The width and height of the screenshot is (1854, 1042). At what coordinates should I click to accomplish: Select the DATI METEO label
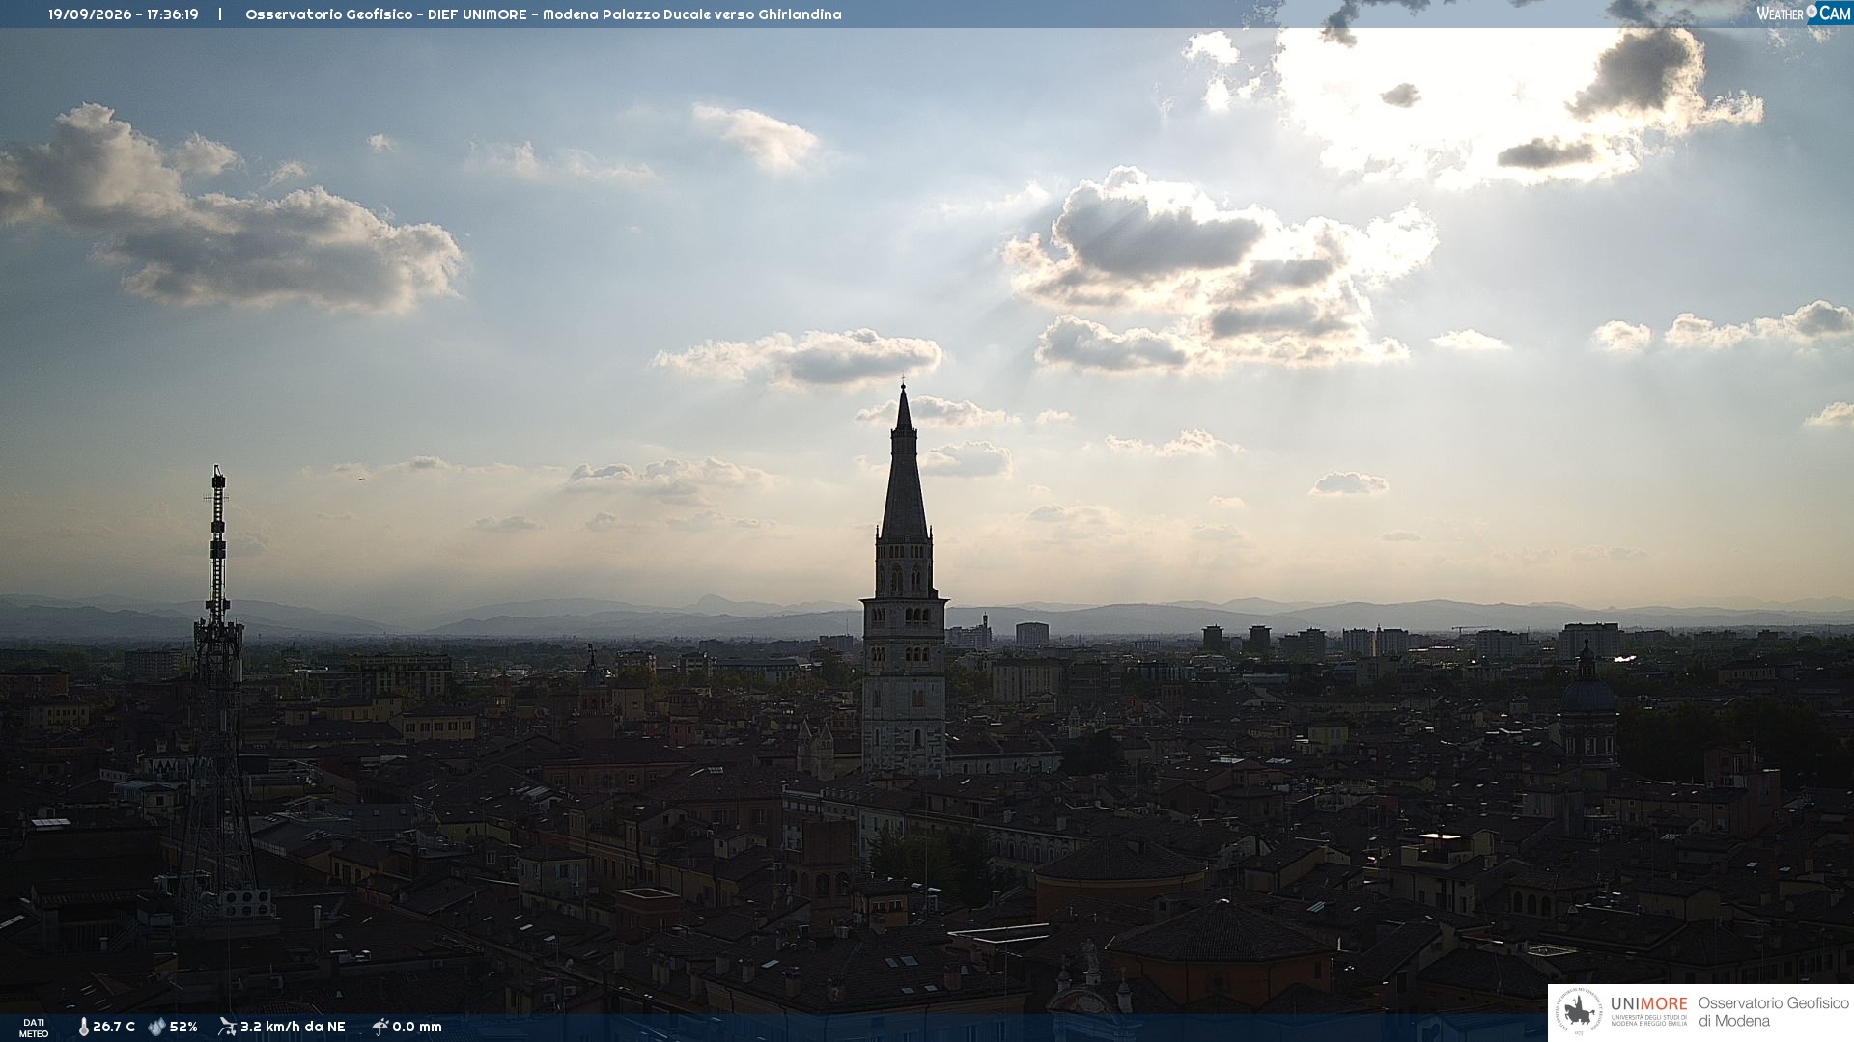coord(34,1028)
